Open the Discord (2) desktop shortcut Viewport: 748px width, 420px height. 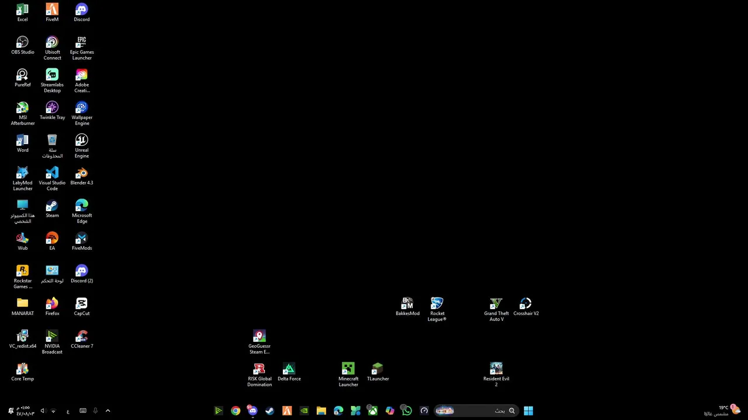click(x=82, y=274)
